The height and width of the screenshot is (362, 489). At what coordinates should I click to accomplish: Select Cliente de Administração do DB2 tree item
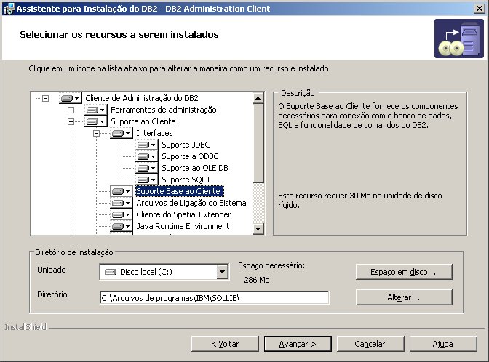click(x=142, y=98)
